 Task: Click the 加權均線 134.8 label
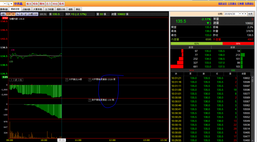(17, 19)
